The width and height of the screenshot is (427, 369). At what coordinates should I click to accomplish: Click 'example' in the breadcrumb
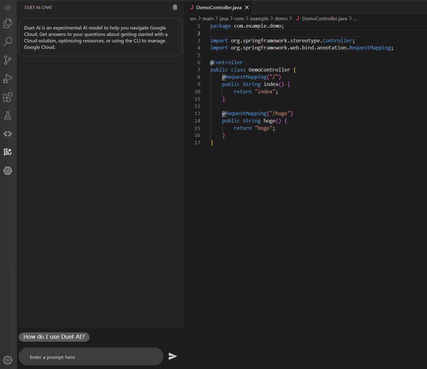259,19
